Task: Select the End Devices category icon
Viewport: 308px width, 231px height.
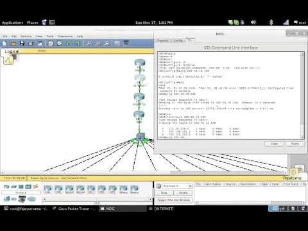Action: [6, 199]
